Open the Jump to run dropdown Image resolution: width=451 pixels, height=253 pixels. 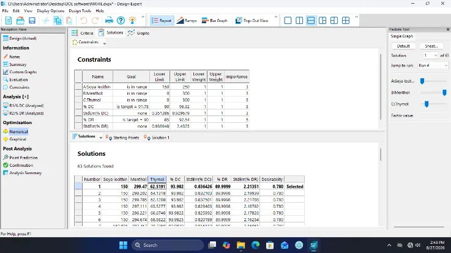(x=433, y=65)
